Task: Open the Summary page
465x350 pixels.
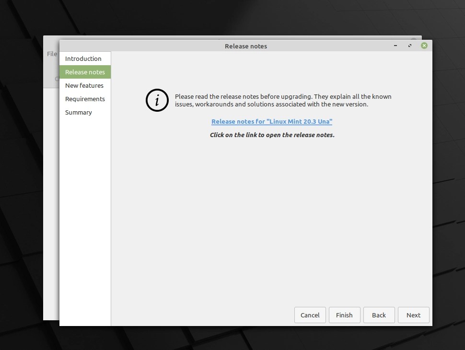Action: tap(85, 112)
